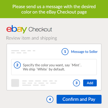Click the Review item and shipping heading
Viewport: 108px width, 108px height.
[x=32, y=38]
